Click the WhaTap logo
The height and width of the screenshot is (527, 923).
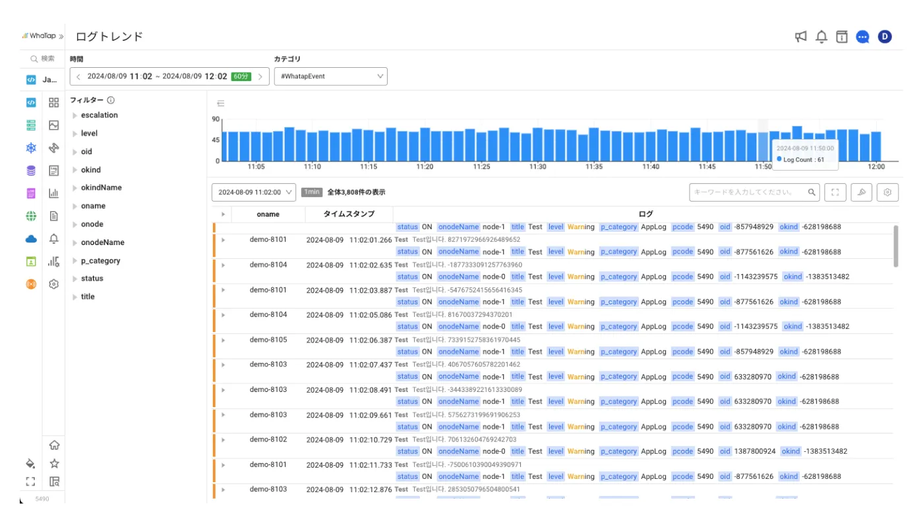point(39,36)
